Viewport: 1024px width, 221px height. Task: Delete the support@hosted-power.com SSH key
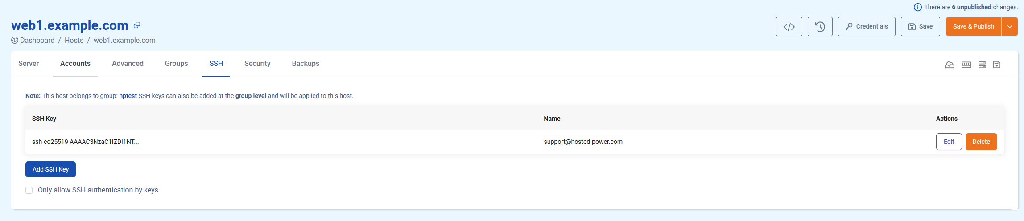[981, 142]
